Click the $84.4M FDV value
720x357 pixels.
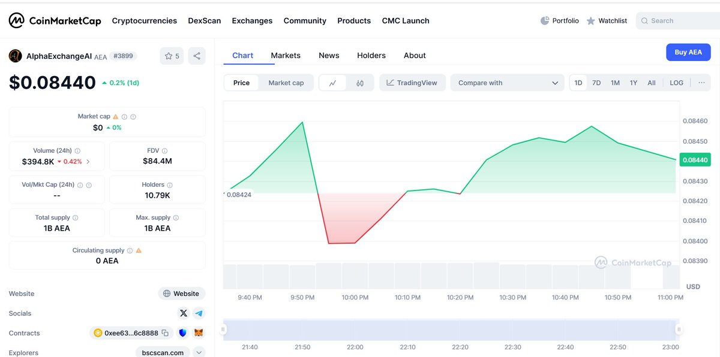tap(157, 162)
